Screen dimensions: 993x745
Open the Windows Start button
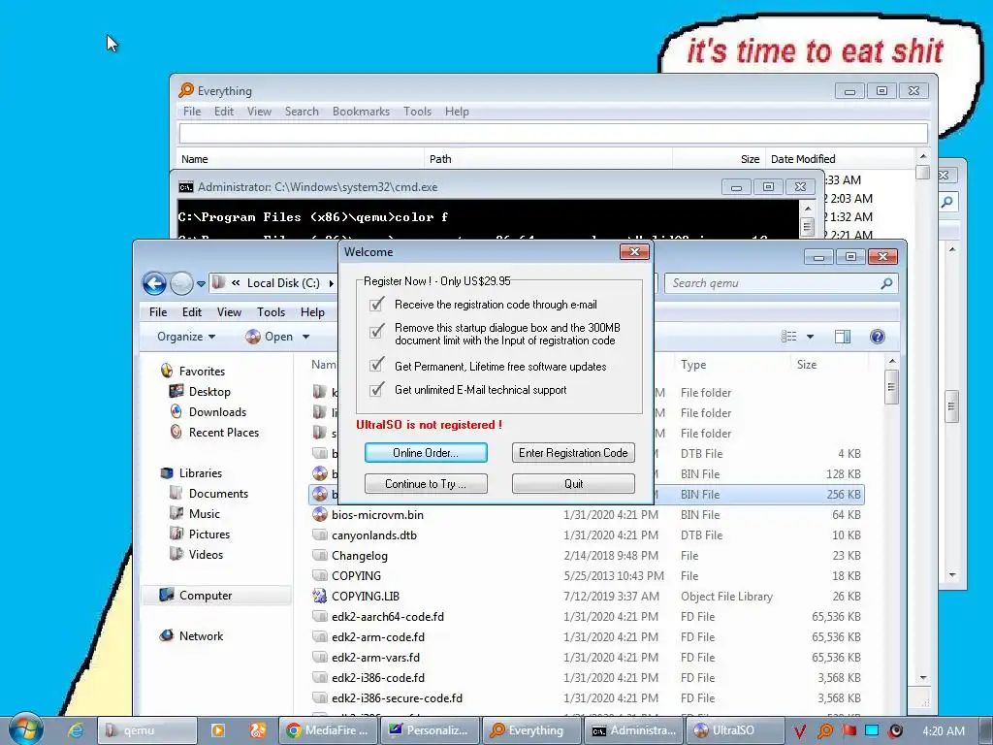26,729
